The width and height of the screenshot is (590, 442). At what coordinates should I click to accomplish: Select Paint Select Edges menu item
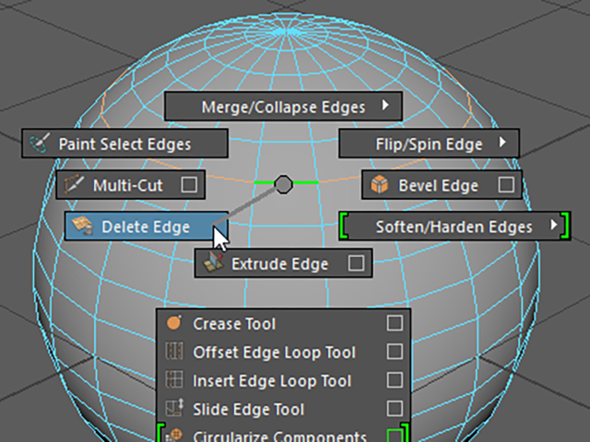pyautogui.click(x=125, y=144)
